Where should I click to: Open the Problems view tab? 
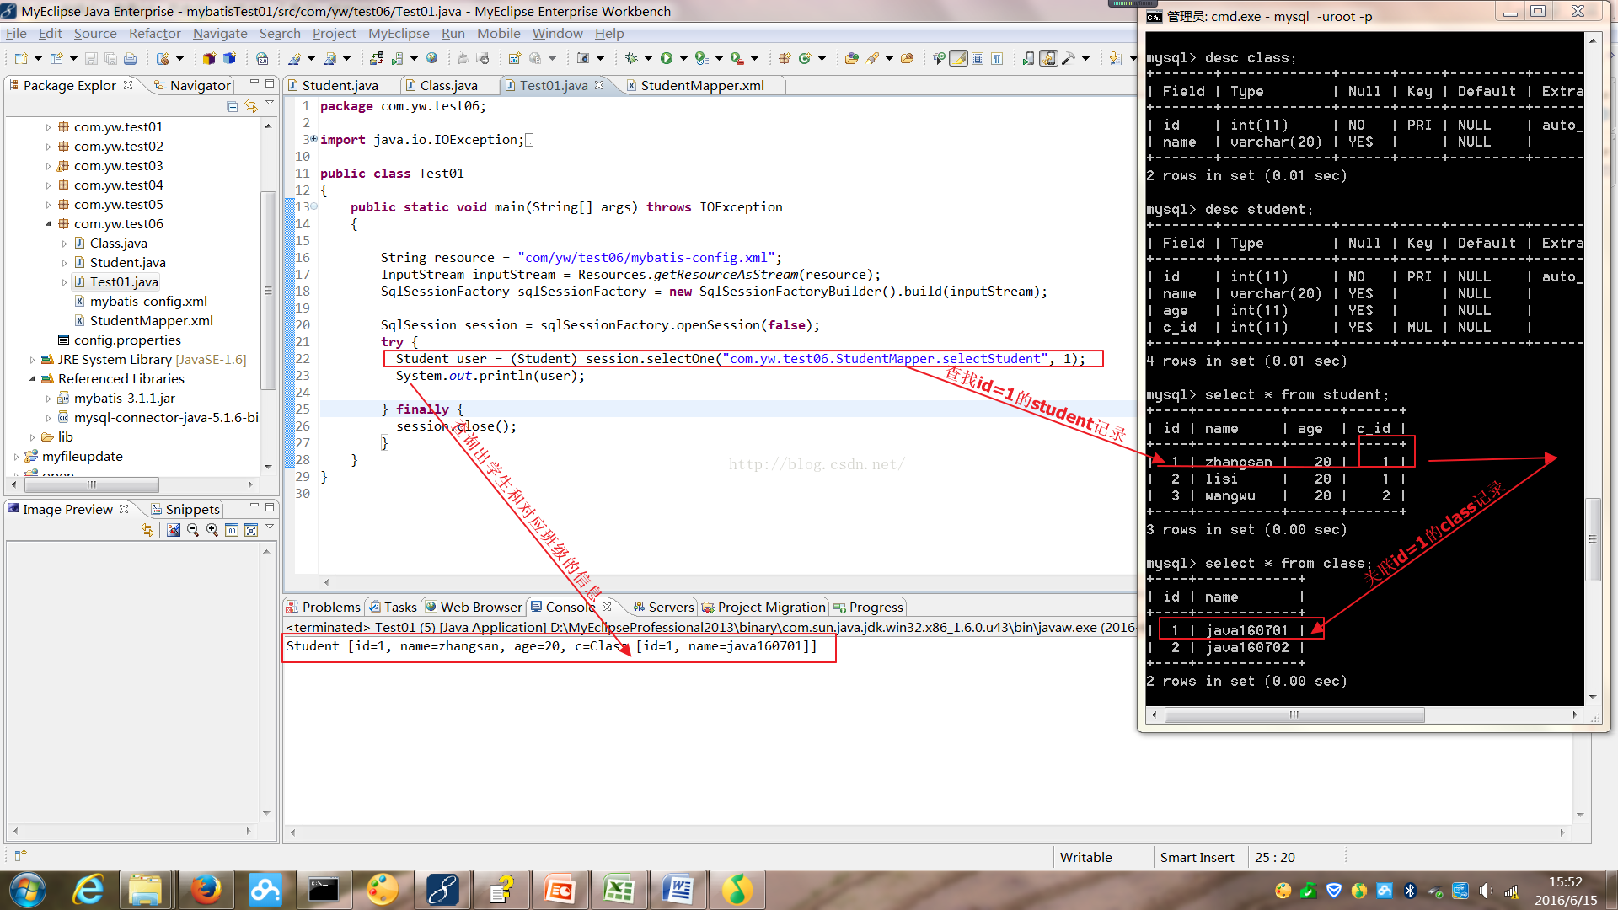tap(330, 607)
